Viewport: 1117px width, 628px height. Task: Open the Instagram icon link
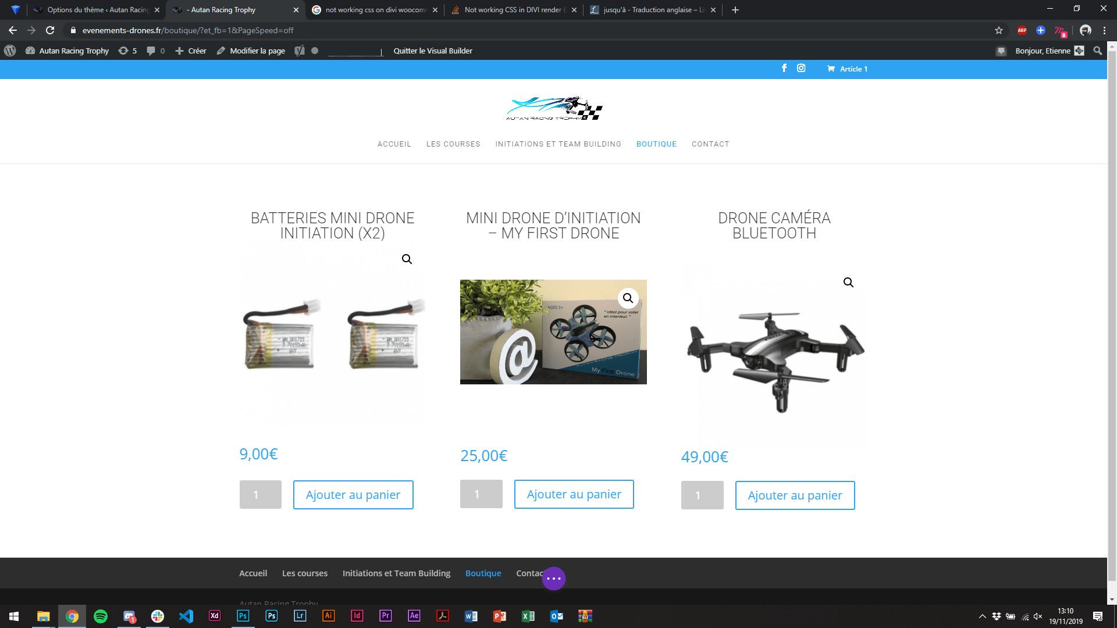801,68
